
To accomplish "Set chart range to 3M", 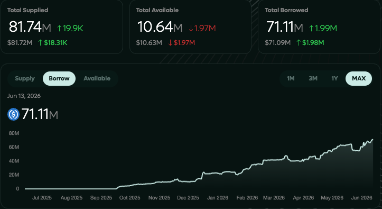I will click(313, 78).
